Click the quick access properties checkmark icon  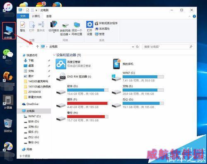(27, 10)
